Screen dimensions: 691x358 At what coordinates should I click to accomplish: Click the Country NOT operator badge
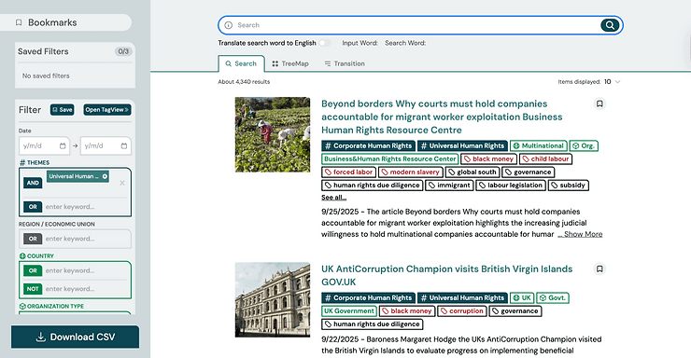point(33,289)
